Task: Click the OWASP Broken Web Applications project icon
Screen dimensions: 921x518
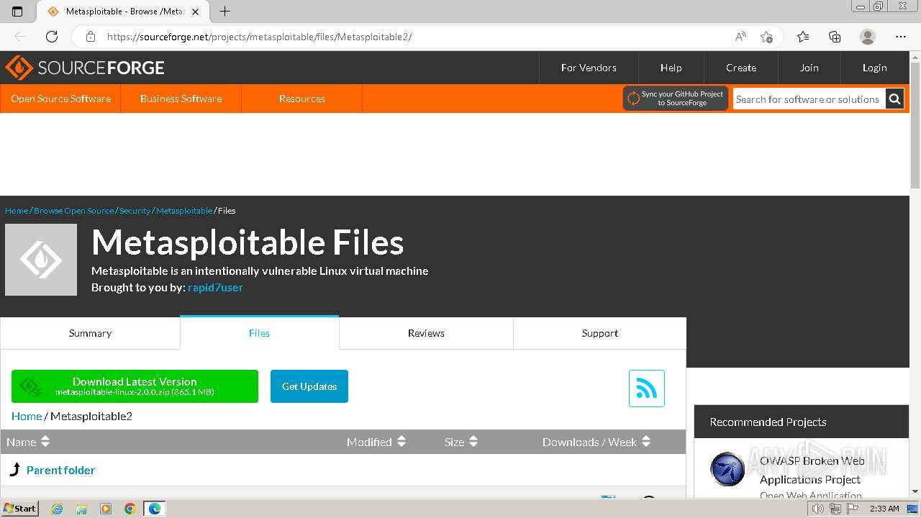Action: [x=727, y=469]
